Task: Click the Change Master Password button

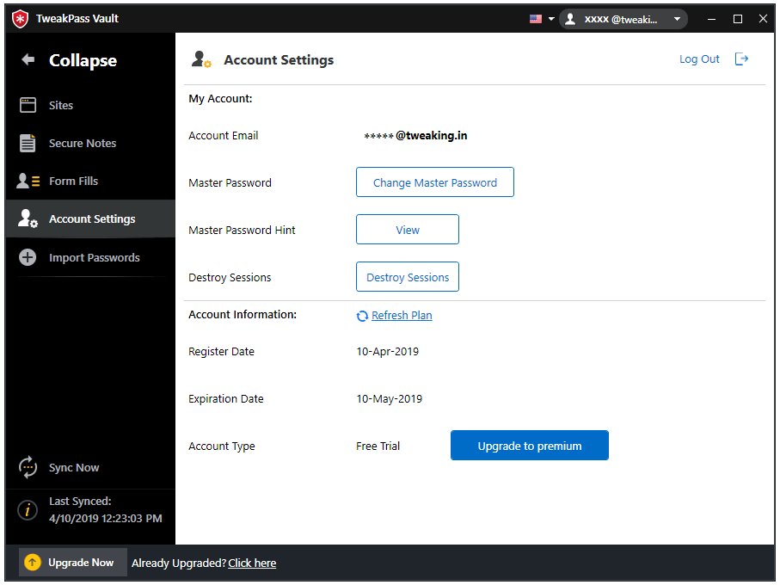Action: [434, 182]
